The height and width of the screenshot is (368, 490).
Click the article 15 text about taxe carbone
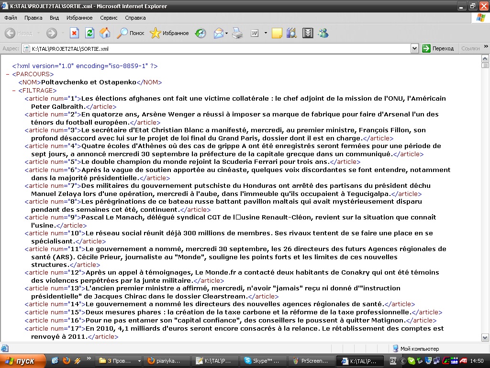pos(248,312)
